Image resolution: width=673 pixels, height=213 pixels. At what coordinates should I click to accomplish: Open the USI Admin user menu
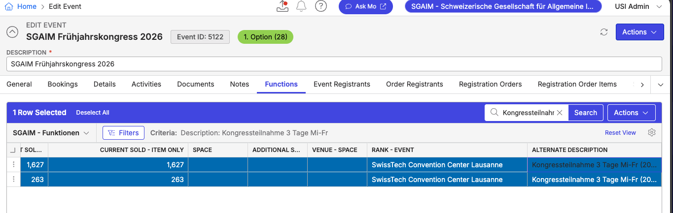pyautogui.click(x=638, y=6)
